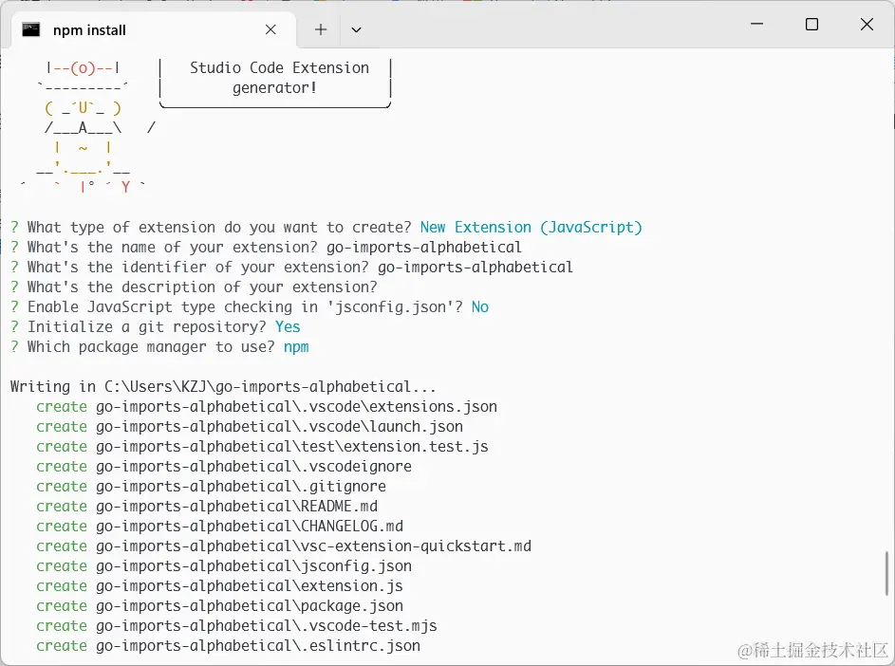
Task: Expand the new tab profile dropdown chevron
Action: click(356, 29)
